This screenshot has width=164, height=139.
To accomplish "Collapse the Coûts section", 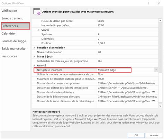I will (x=38, y=30).
